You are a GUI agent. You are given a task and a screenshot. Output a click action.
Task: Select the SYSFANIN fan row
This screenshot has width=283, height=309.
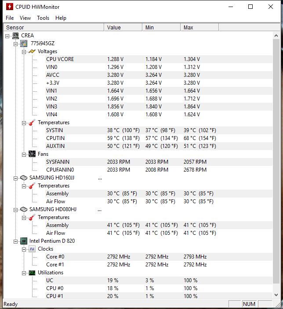click(x=159, y=162)
